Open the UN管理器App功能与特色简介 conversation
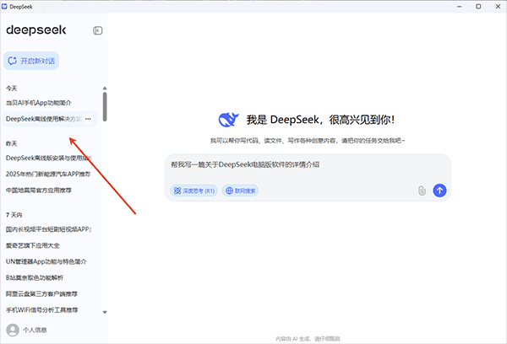507x344 pixels. point(51,261)
